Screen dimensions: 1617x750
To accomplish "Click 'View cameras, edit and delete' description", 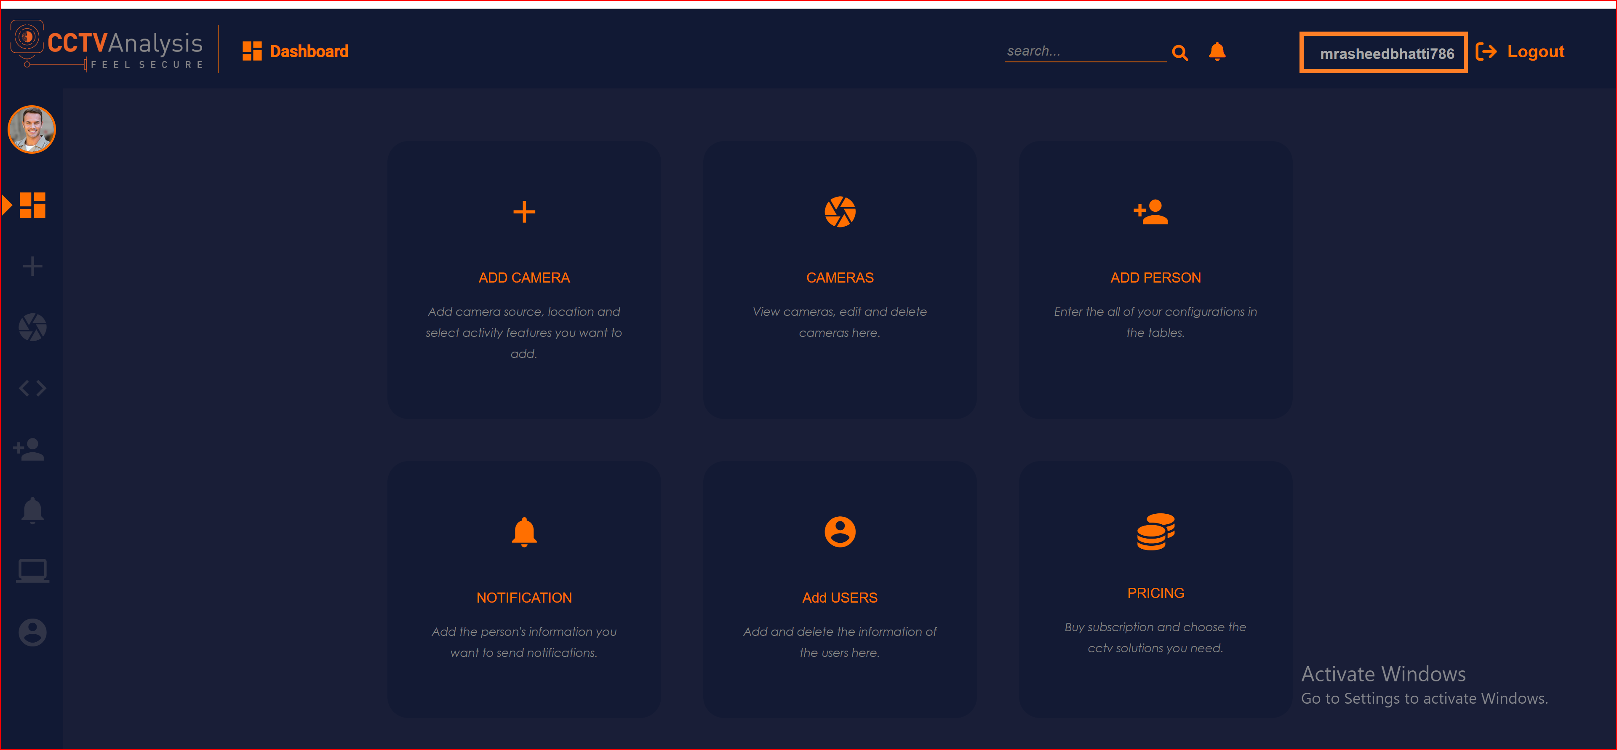I will 840,312.
